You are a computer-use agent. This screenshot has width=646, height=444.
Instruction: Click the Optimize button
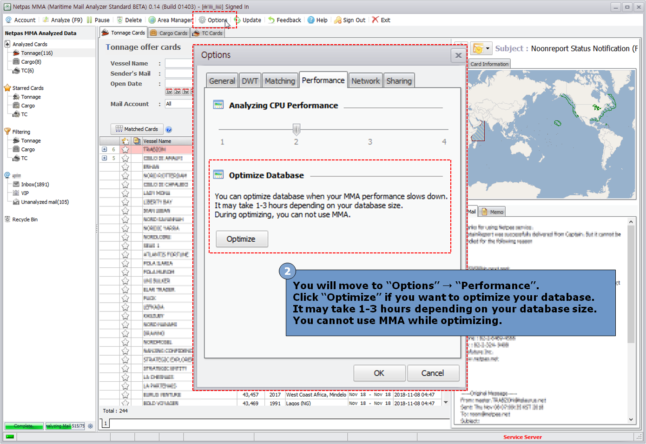[242, 239]
